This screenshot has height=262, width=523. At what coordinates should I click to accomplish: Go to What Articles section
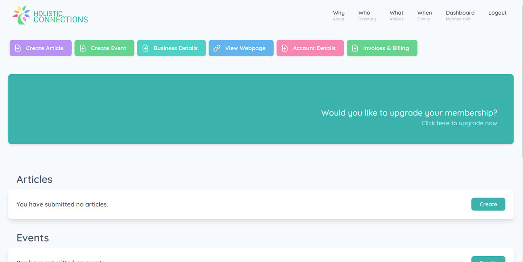point(396,16)
